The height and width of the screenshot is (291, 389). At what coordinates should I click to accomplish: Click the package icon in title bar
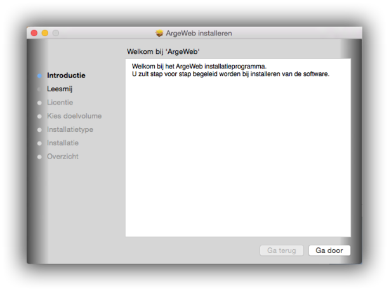159,33
